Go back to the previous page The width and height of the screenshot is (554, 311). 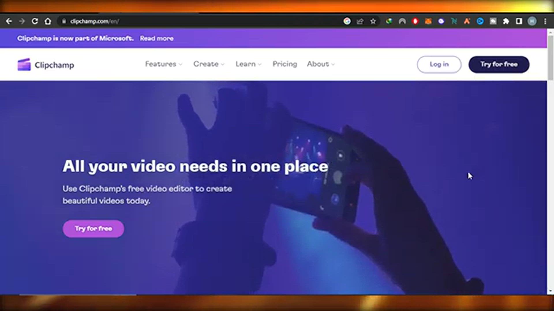pos(9,21)
